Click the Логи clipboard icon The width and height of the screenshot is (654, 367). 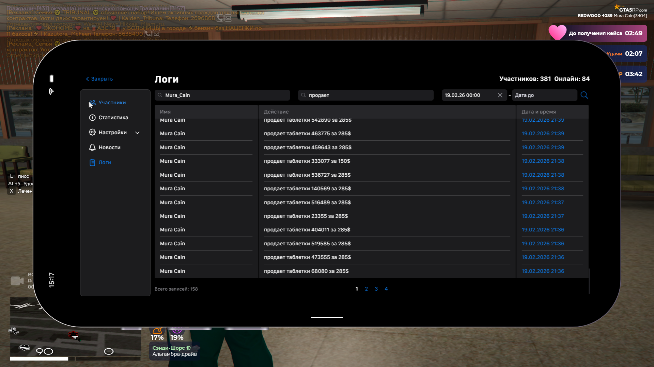click(92, 162)
